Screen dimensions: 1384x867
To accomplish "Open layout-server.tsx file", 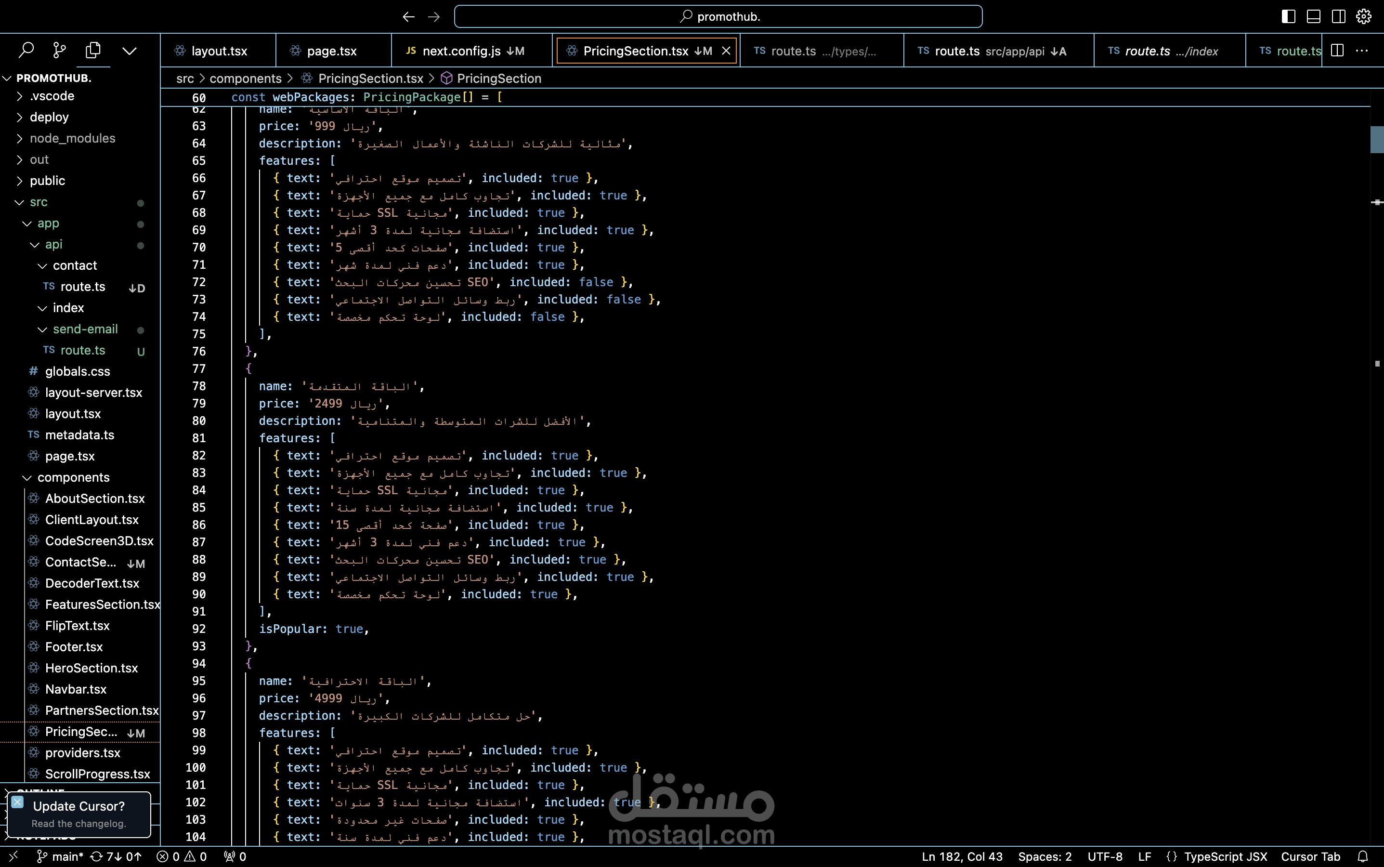I will (93, 393).
